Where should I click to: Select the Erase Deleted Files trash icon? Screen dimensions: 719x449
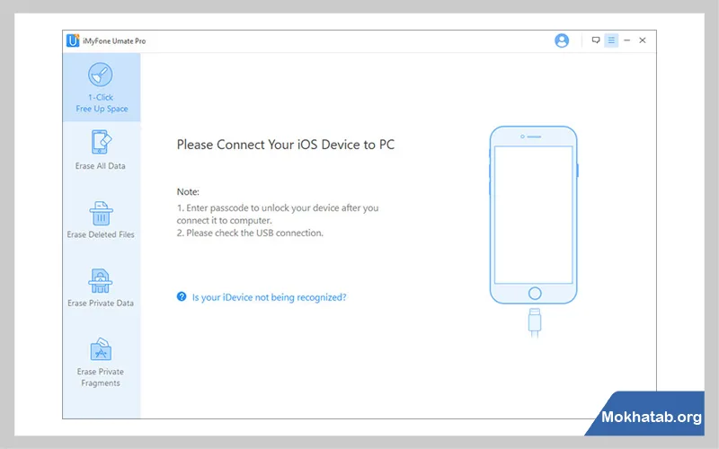[x=101, y=213]
